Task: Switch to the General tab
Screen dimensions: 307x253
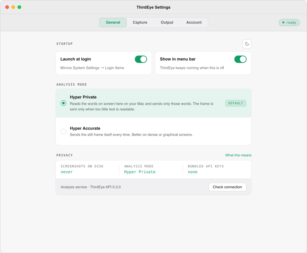Action: click(x=113, y=23)
